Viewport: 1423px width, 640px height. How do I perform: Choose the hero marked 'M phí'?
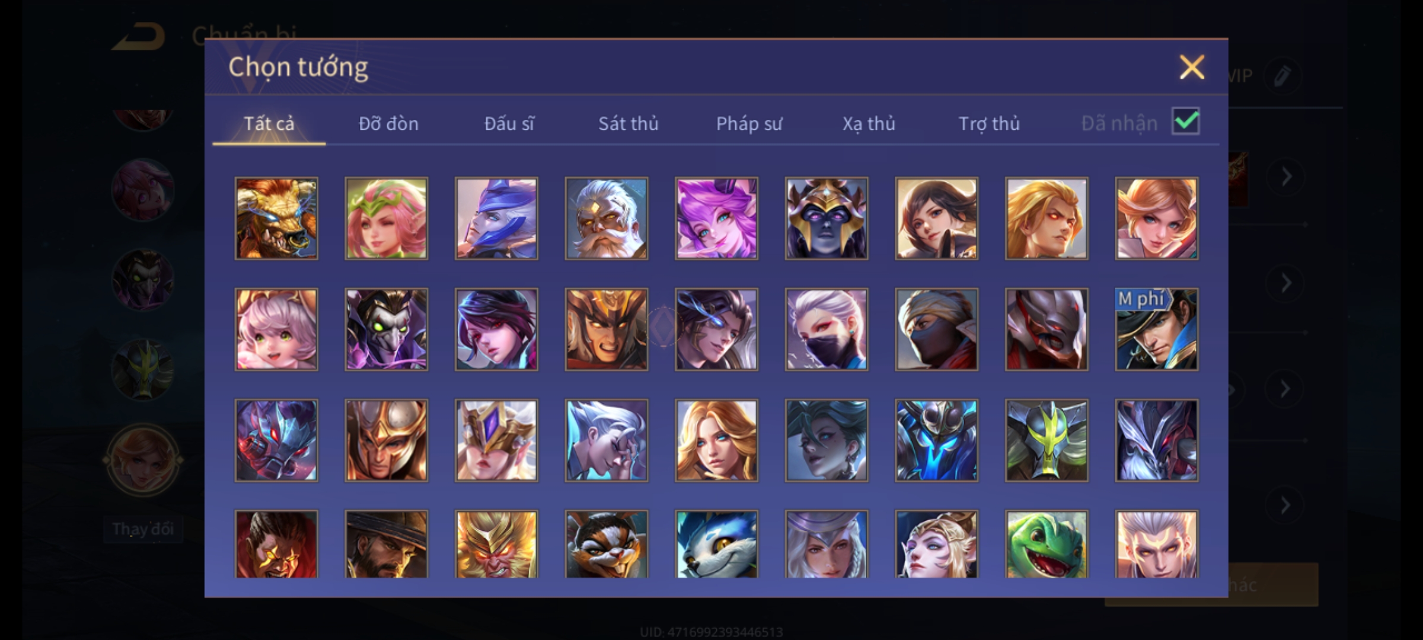[1156, 329]
